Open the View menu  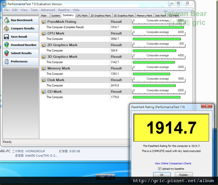click(x=24, y=10)
